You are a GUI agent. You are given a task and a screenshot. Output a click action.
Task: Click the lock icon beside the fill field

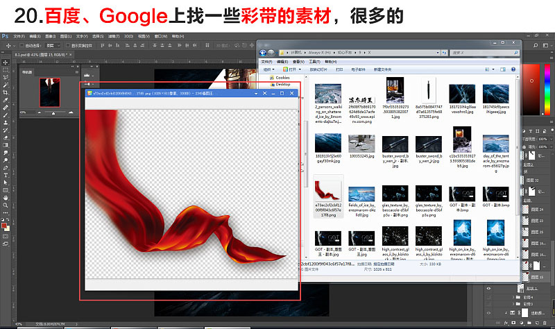point(525,146)
